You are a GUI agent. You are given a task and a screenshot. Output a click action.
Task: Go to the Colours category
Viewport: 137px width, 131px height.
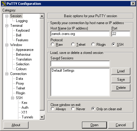click(x=21, y=69)
